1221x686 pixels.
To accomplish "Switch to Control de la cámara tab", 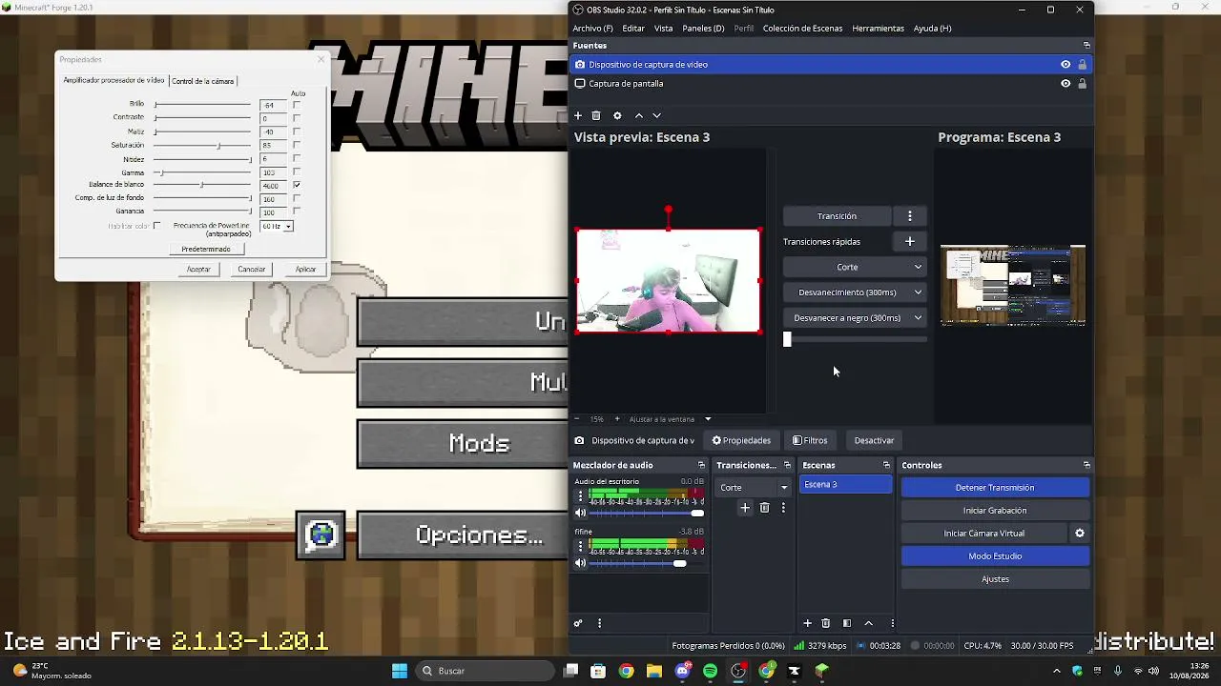I will (x=202, y=81).
